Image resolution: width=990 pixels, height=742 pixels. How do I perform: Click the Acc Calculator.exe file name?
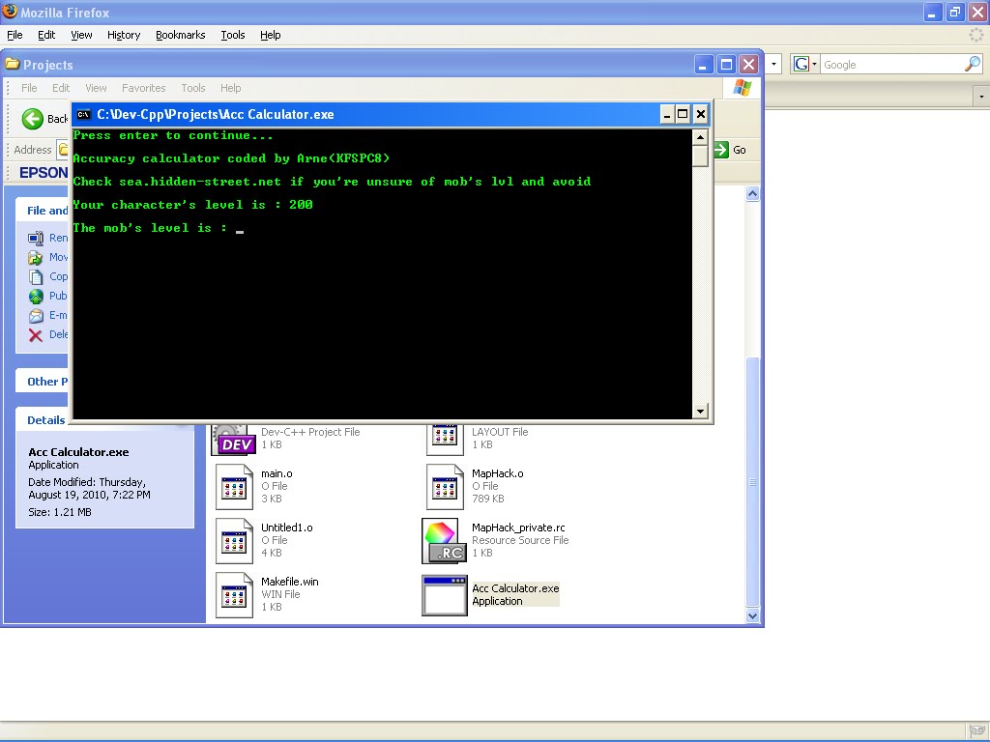[515, 588]
